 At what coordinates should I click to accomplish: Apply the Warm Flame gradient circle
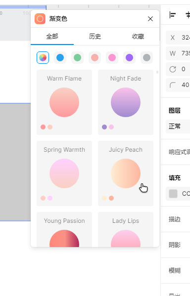[x=64, y=102]
